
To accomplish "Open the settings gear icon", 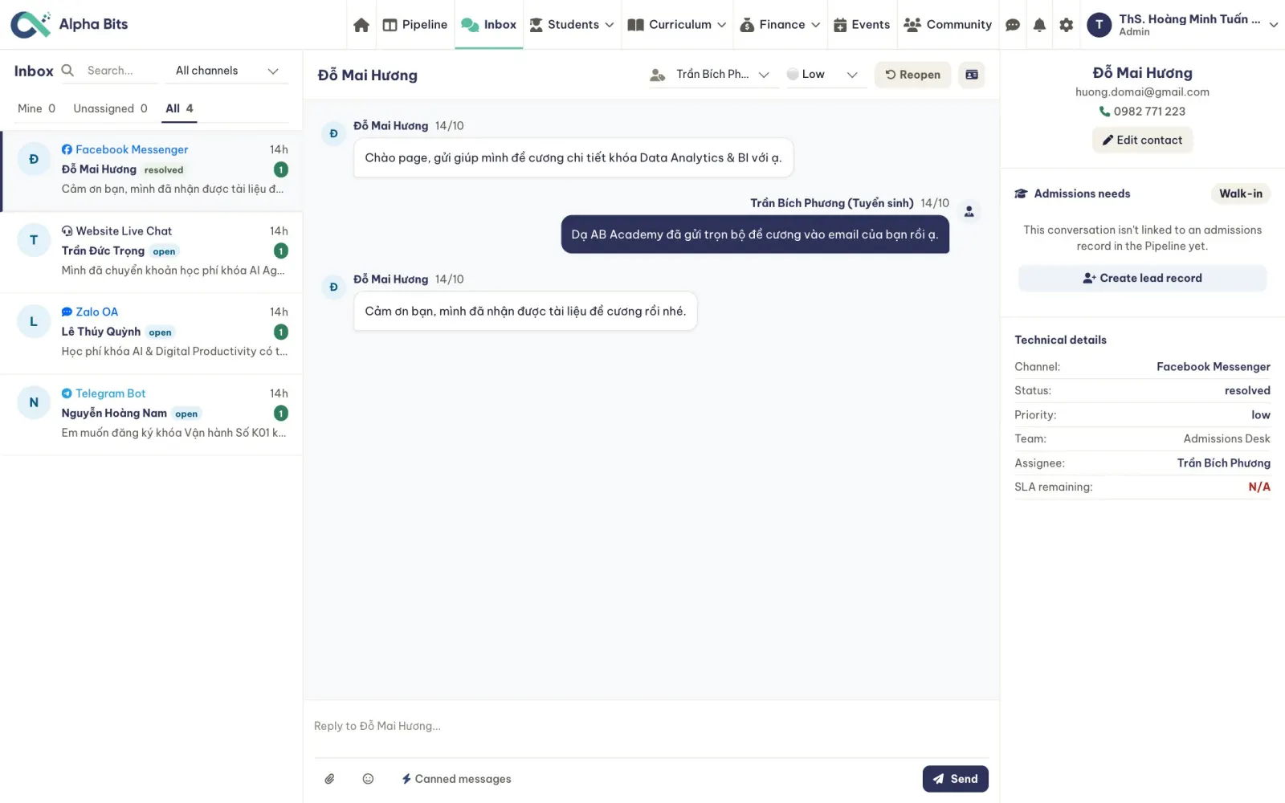I will click(1066, 25).
